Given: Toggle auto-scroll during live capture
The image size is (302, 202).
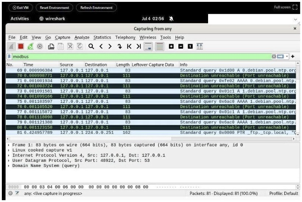Looking at the screenshot, I should pyautogui.click(x=148, y=46).
